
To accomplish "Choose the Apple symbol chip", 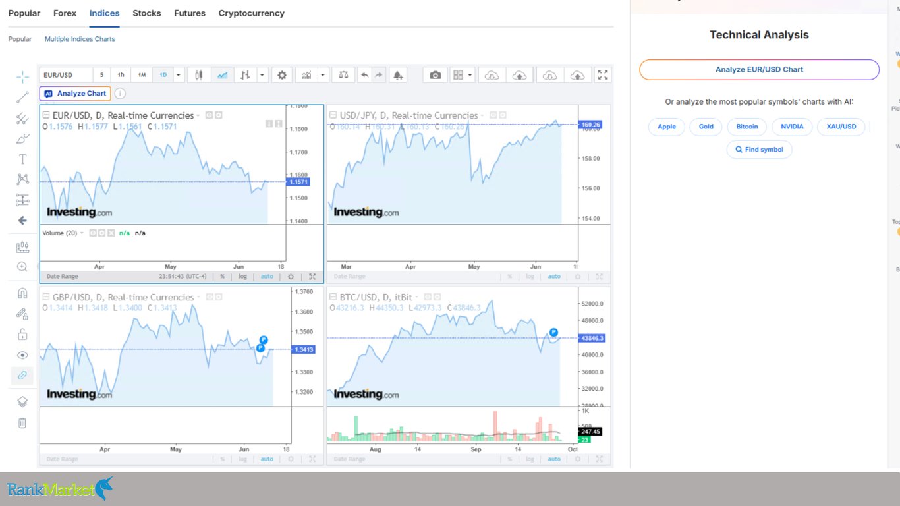I will (667, 126).
